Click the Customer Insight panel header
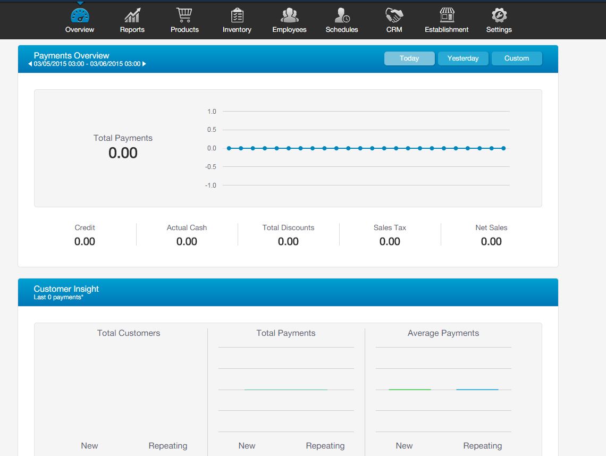The height and width of the screenshot is (456, 606). point(66,289)
